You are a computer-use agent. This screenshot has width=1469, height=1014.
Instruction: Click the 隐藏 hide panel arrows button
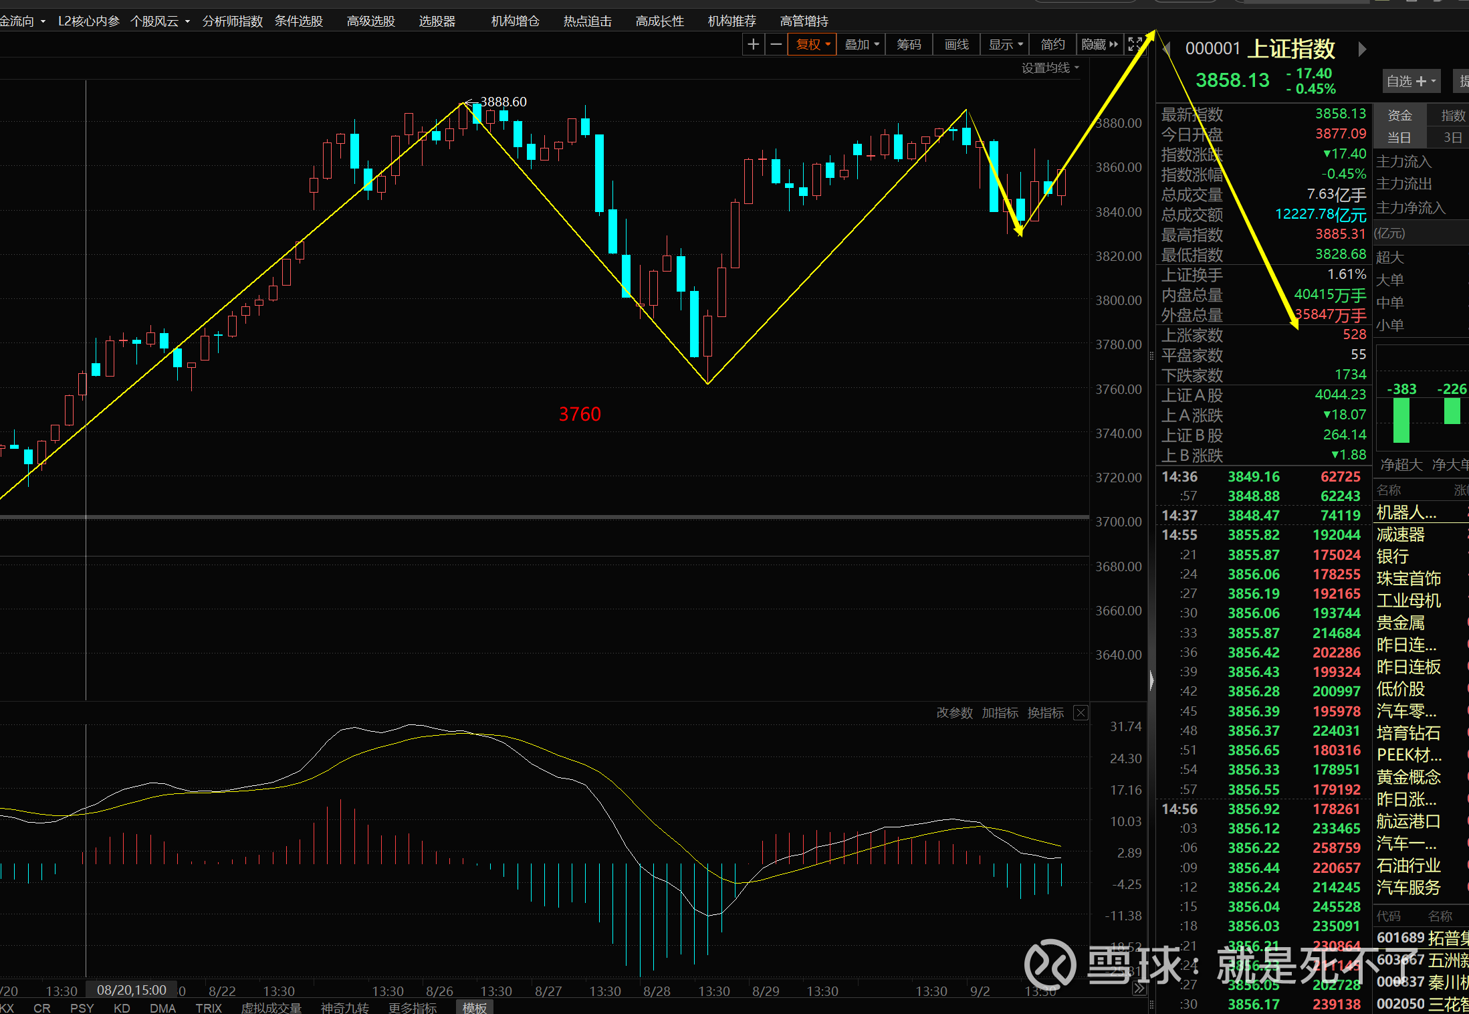(x=1099, y=45)
